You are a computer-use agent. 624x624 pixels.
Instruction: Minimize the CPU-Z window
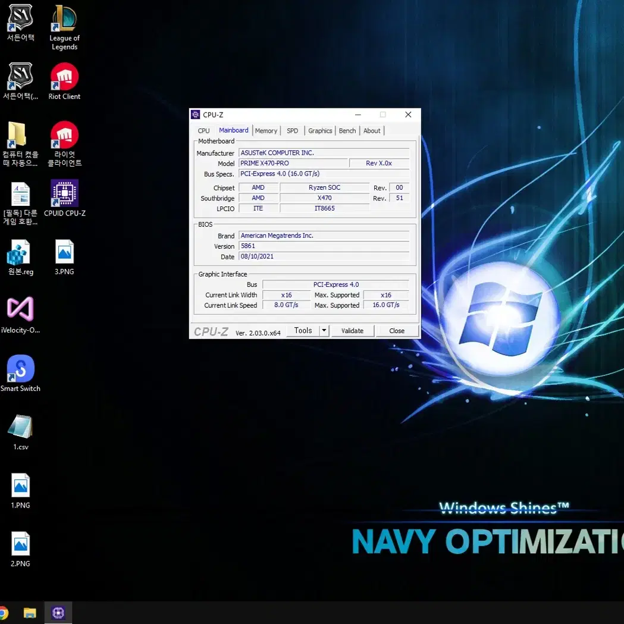click(x=358, y=115)
